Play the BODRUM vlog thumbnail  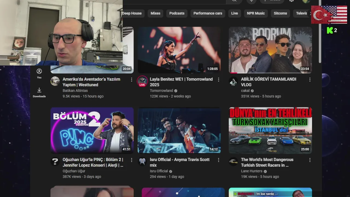[270, 50]
